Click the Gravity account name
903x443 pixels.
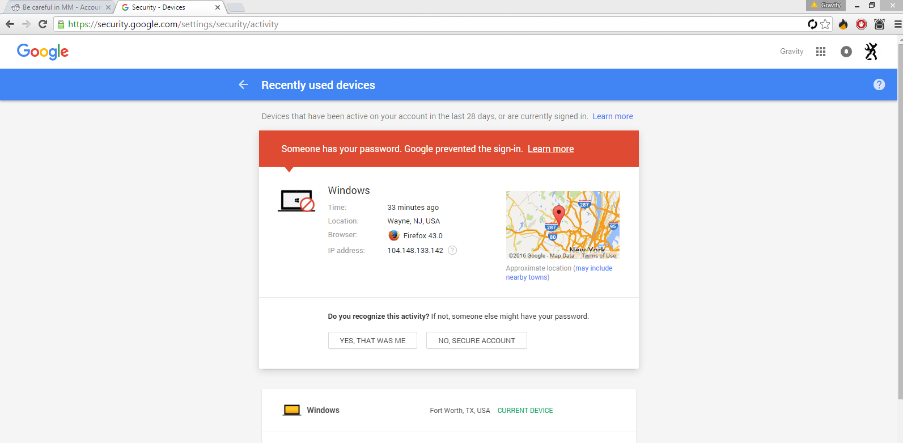coord(791,52)
